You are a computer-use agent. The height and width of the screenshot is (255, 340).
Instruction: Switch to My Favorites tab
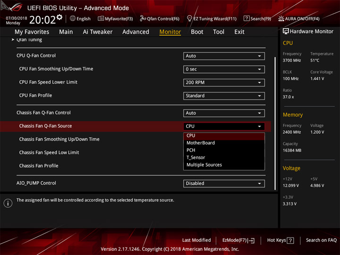point(32,32)
